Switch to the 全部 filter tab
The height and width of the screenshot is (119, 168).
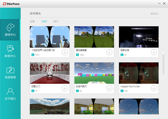coord(32,21)
